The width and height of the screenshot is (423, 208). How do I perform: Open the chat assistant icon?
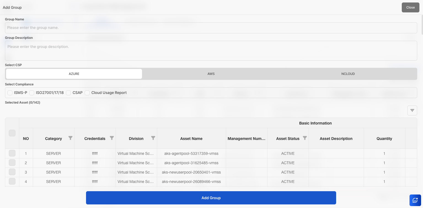(415, 200)
